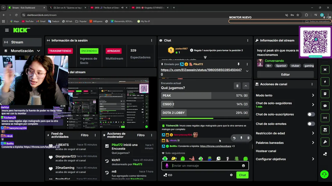
Task: Open the pinned x.com status link
Action: (x=201, y=72)
